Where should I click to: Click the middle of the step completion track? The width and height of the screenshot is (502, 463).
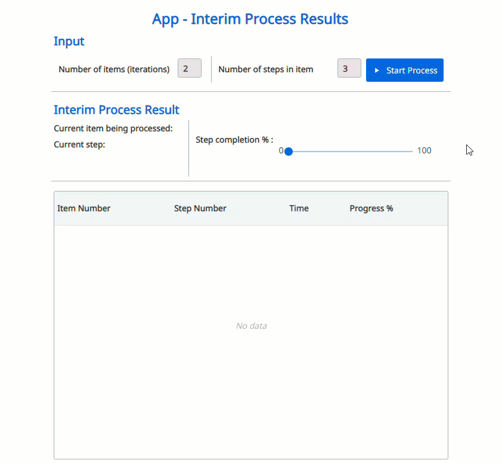tap(350, 152)
